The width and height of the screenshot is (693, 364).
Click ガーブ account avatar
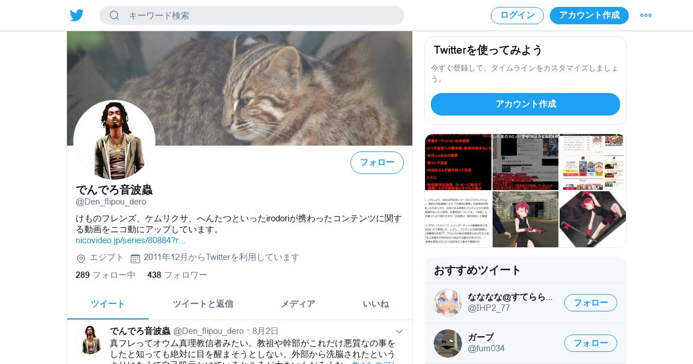point(448,343)
